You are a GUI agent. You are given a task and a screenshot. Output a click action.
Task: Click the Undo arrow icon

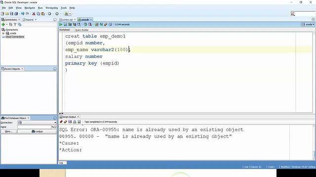(x=23, y=14)
